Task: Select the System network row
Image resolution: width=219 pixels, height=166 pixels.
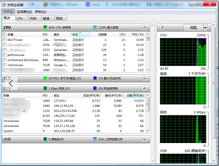Action: click(x=74, y=131)
